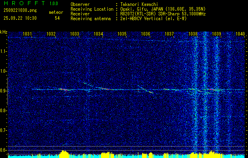This screenshot has height=158, width=248.
Task: Click frequency axis label 1.1
Action: pos(4,51)
